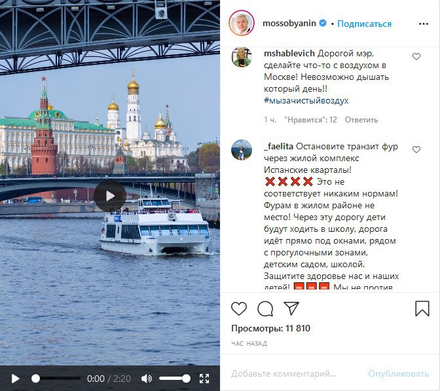Open mossobyanin profile name
The height and width of the screenshot is (391, 440).
coord(289,24)
